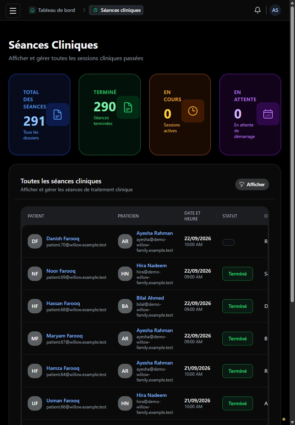Open patient Maryam Farooq
The width and height of the screenshot is (295, 425).
pyautogui.click(x=64, y=336)
